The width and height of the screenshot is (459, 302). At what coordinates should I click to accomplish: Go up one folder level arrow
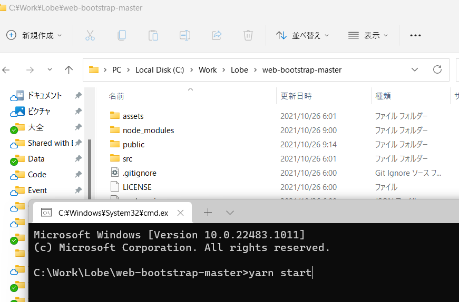click(x=69, y=70)
